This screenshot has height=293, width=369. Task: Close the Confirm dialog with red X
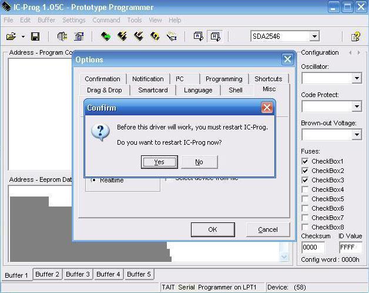267,108
